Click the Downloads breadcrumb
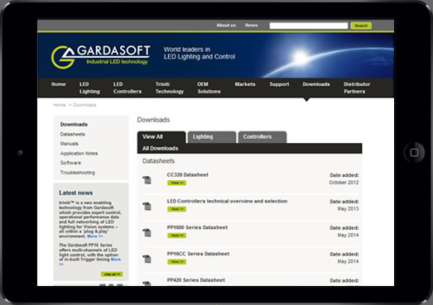This screenshot has width=433, height=305. 84,105
